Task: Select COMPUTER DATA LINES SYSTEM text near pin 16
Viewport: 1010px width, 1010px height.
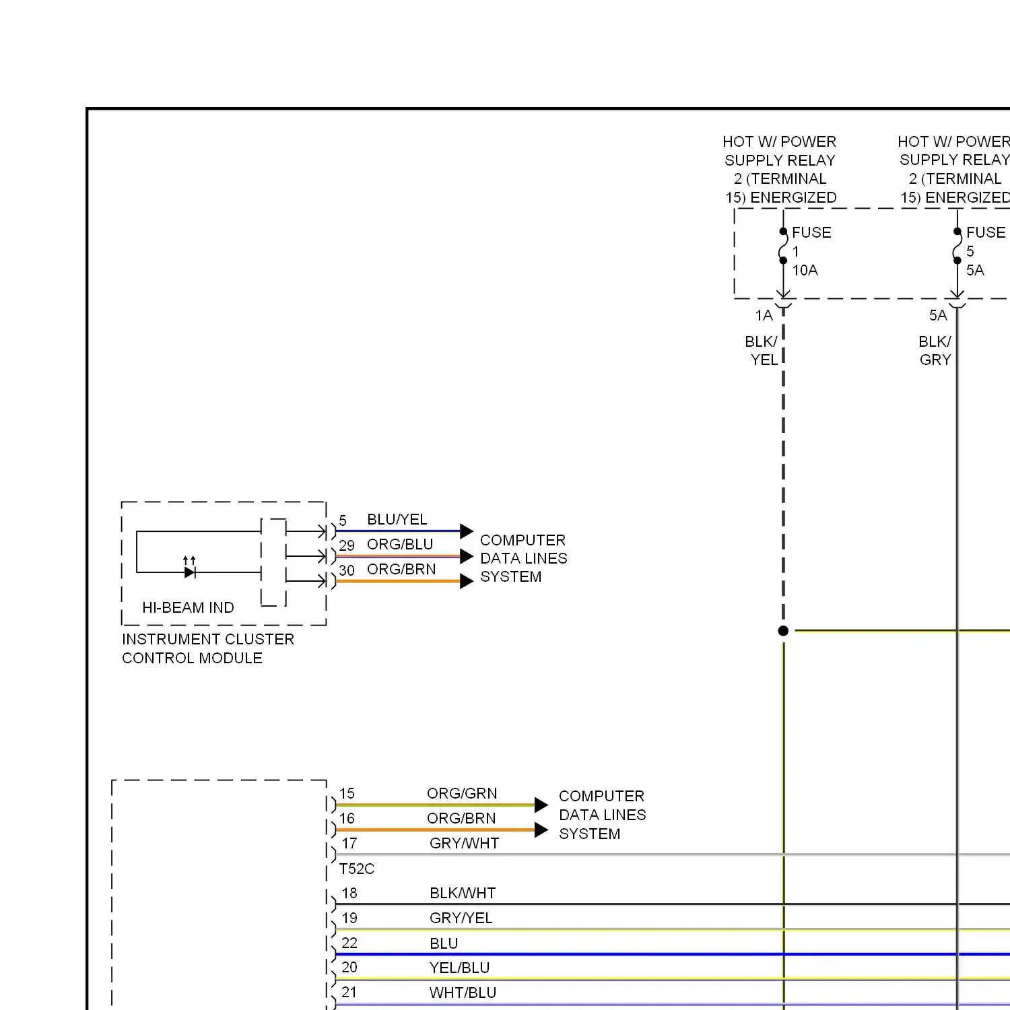Action: tap(602, 815)
